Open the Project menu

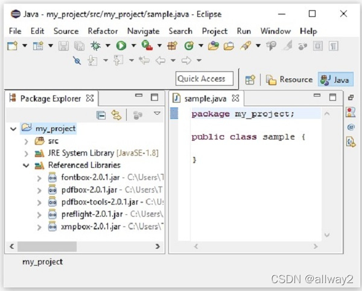coord(215,31)
